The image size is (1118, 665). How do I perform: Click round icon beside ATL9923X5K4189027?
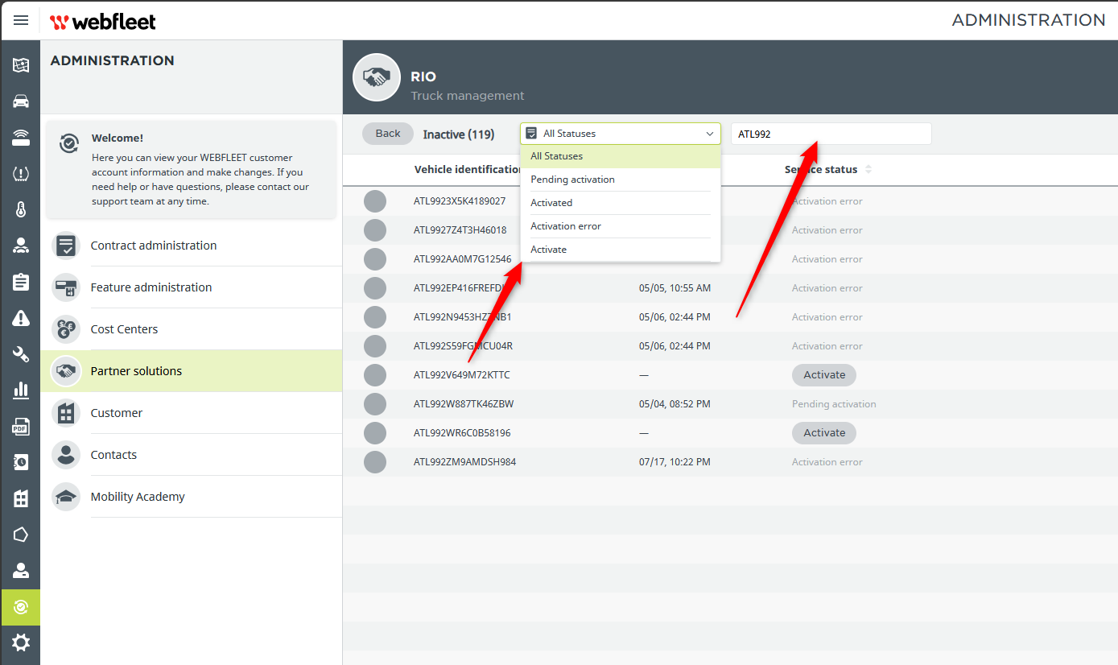pyautogui.click(x=375, y=201)
